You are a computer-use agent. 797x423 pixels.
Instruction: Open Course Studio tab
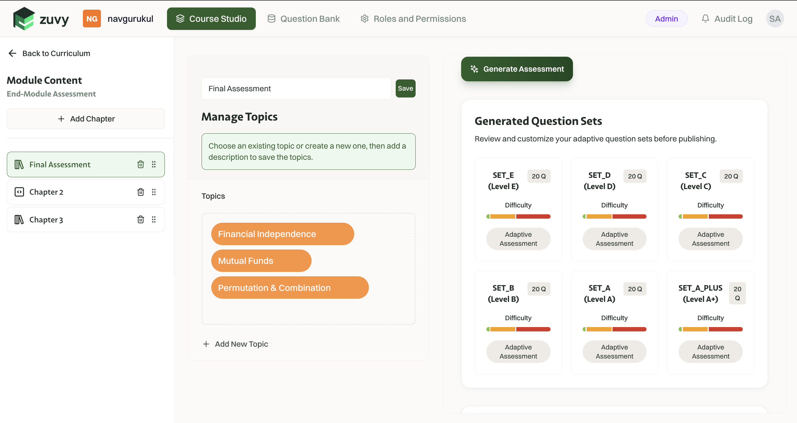point(211,19)
